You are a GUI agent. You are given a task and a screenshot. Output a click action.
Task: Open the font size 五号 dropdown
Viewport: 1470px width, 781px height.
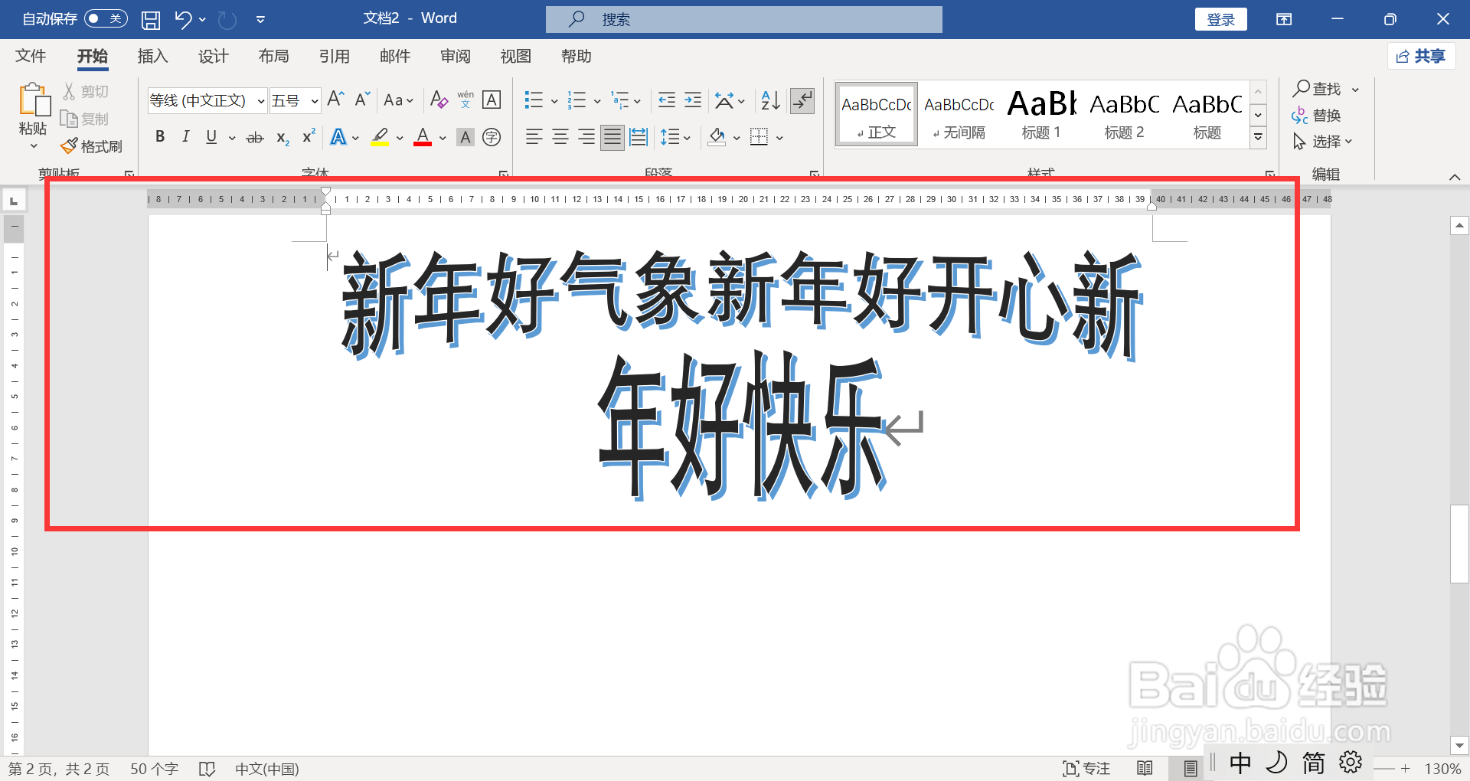(314, 100)
